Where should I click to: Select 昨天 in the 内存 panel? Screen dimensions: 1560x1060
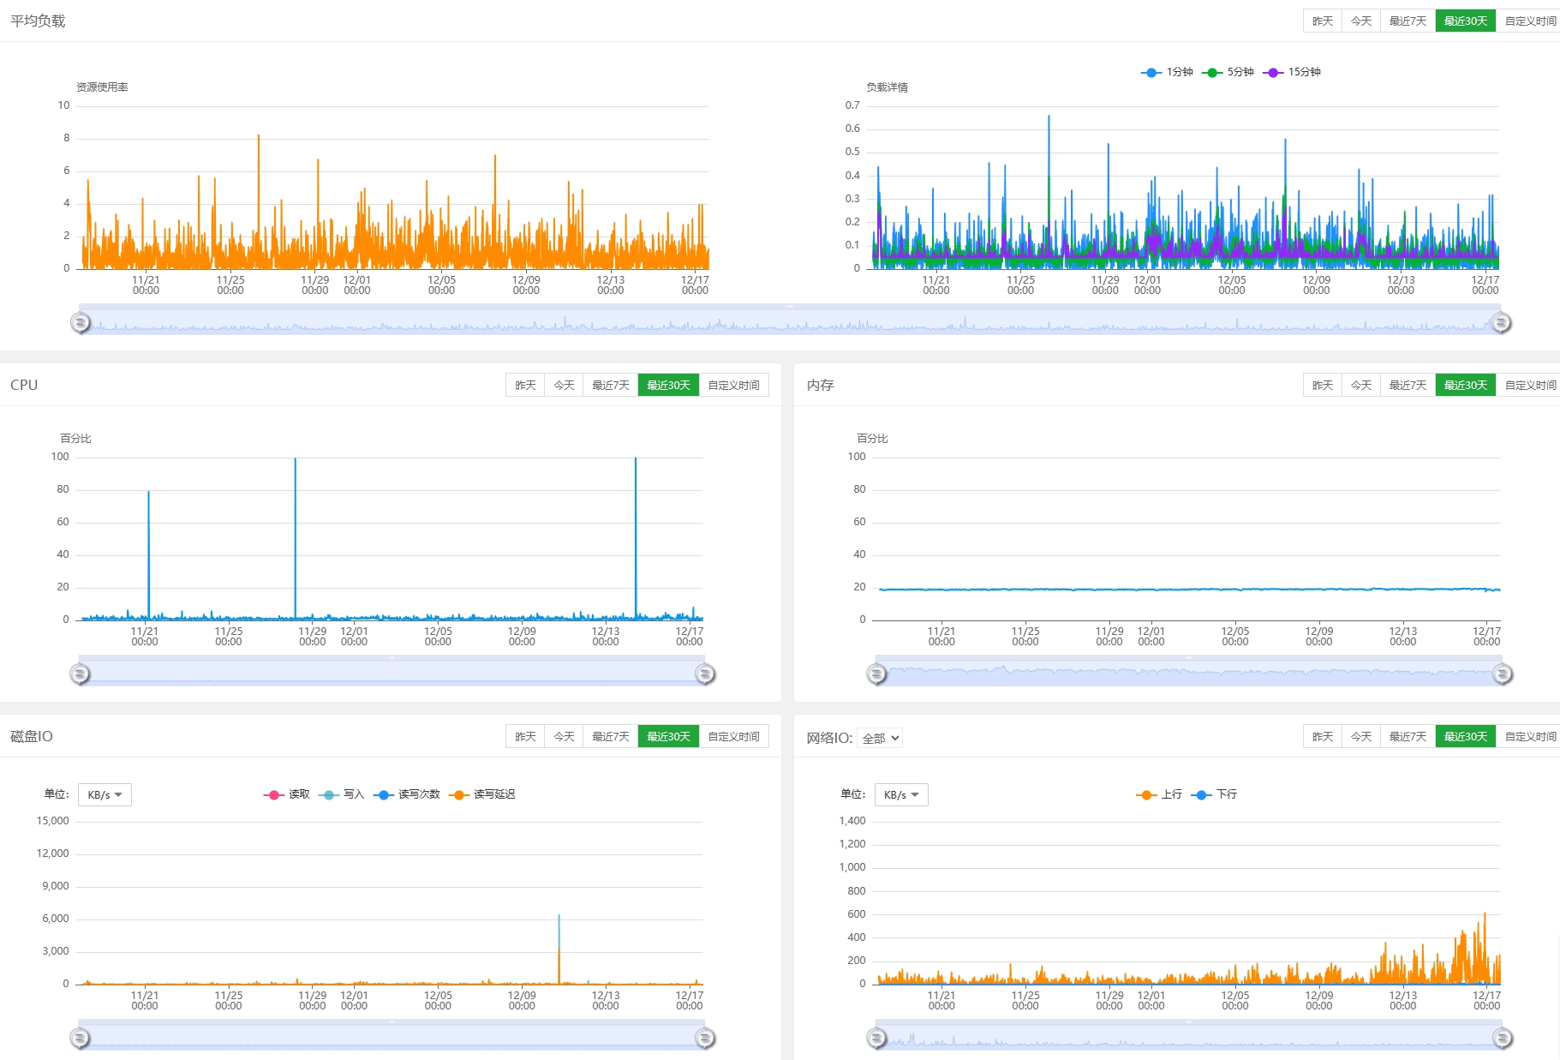[1322, 385]
